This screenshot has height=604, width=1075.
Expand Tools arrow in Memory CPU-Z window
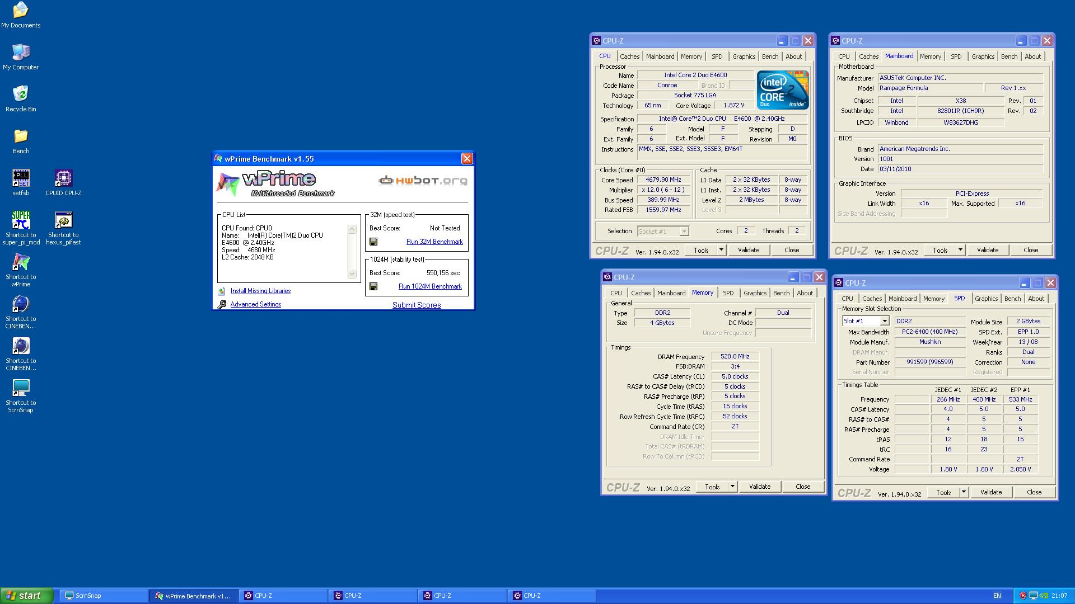(x=732, y=487)
